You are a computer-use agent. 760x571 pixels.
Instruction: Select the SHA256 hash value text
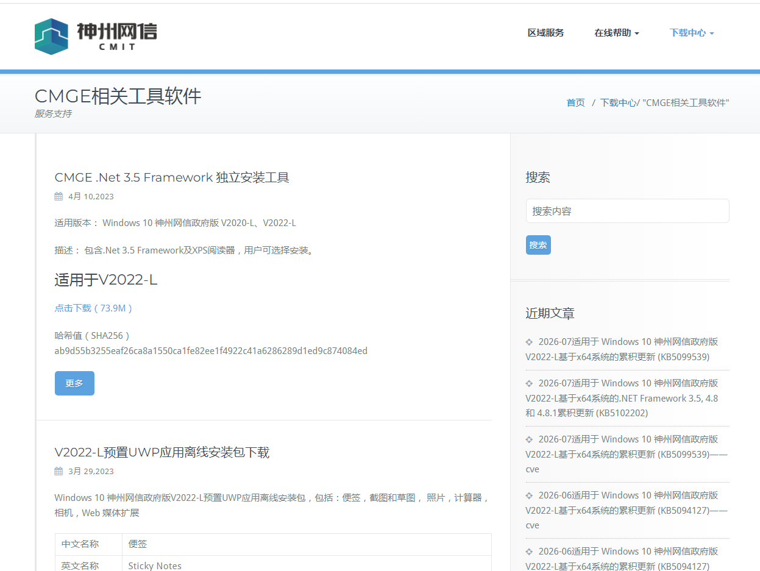point(211,351)
